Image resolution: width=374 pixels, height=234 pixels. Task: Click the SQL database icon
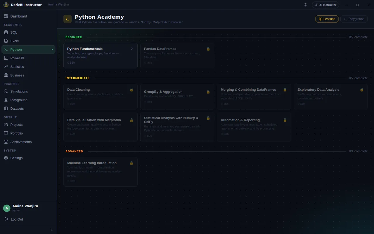click(6, 32)
